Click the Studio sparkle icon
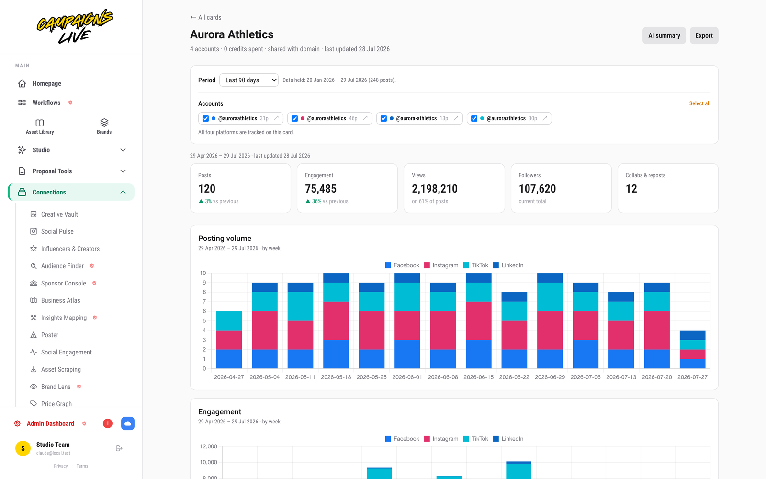Viewport: 766px width, 479px height. (x=22, y=150)
